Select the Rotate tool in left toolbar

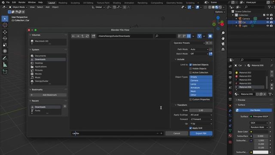click(5, 38)
